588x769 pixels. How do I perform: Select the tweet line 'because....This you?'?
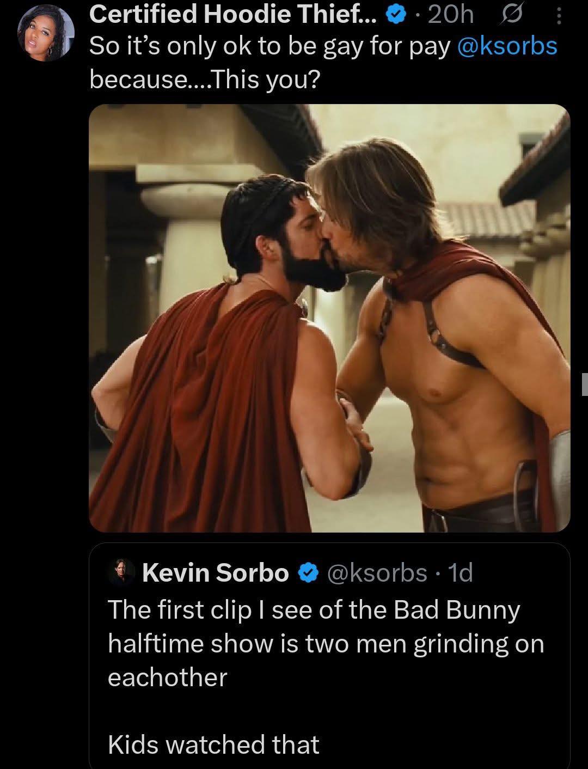[x=206, y=77]
